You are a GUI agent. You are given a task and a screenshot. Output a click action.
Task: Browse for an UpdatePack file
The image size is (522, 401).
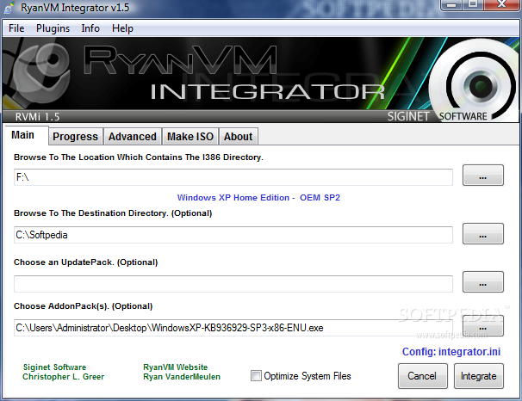(x=482, y=282)
